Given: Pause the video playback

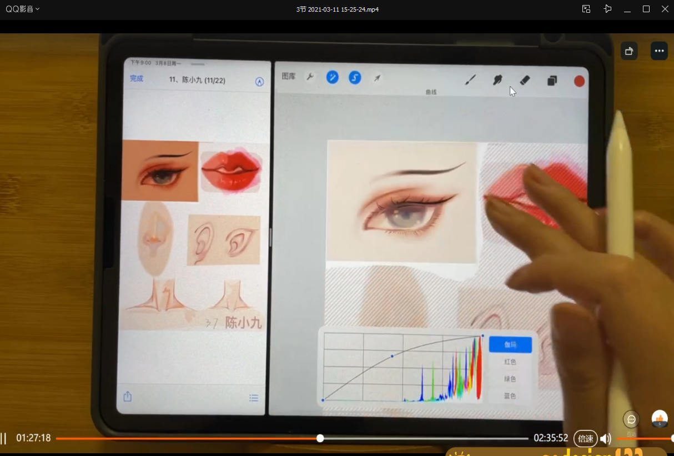Looking at the screenshot, I should [3, 438].
